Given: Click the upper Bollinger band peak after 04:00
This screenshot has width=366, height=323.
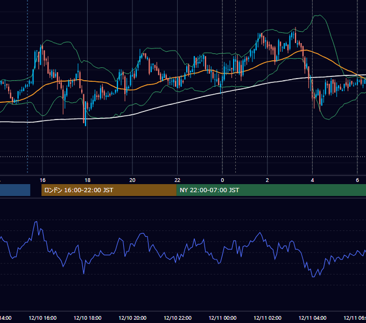Looking at the screenshot, I should [319, 16].
